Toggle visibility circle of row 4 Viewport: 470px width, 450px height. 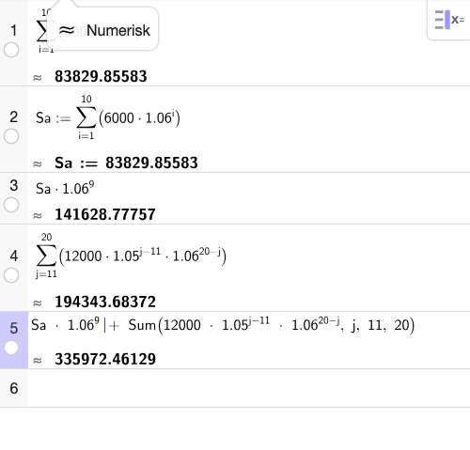coord(11,275)
